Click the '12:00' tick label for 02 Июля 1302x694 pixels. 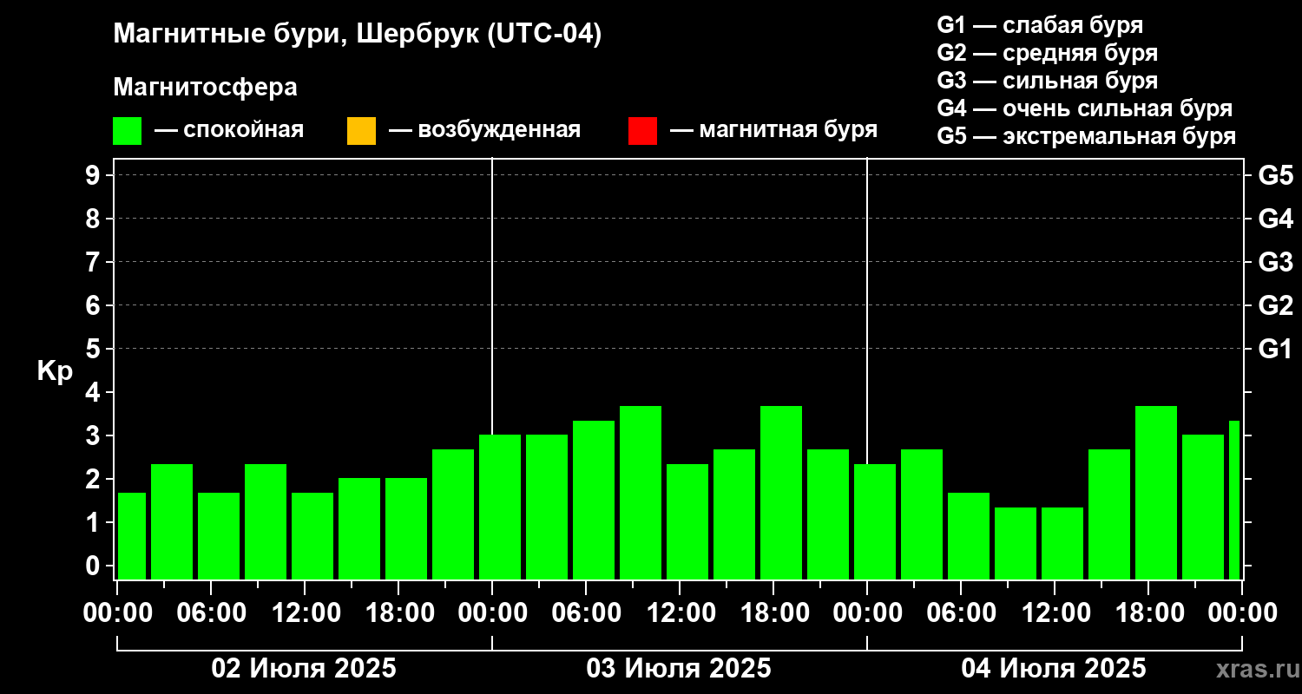[305, 612]
